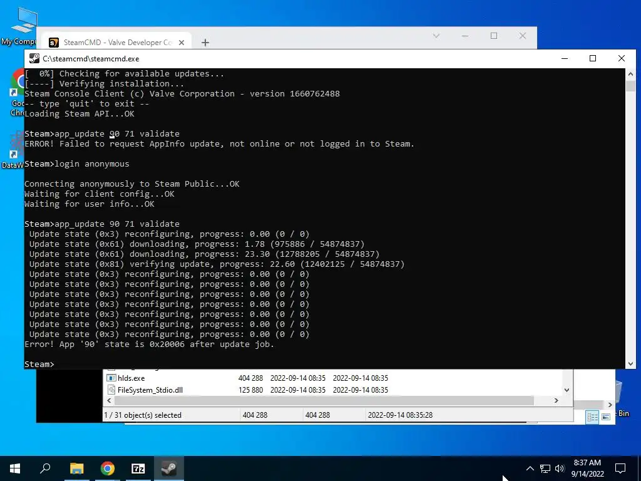641x481 pixels.
Task: Open File Explorer from taskbar
Action: click(76, 468)
